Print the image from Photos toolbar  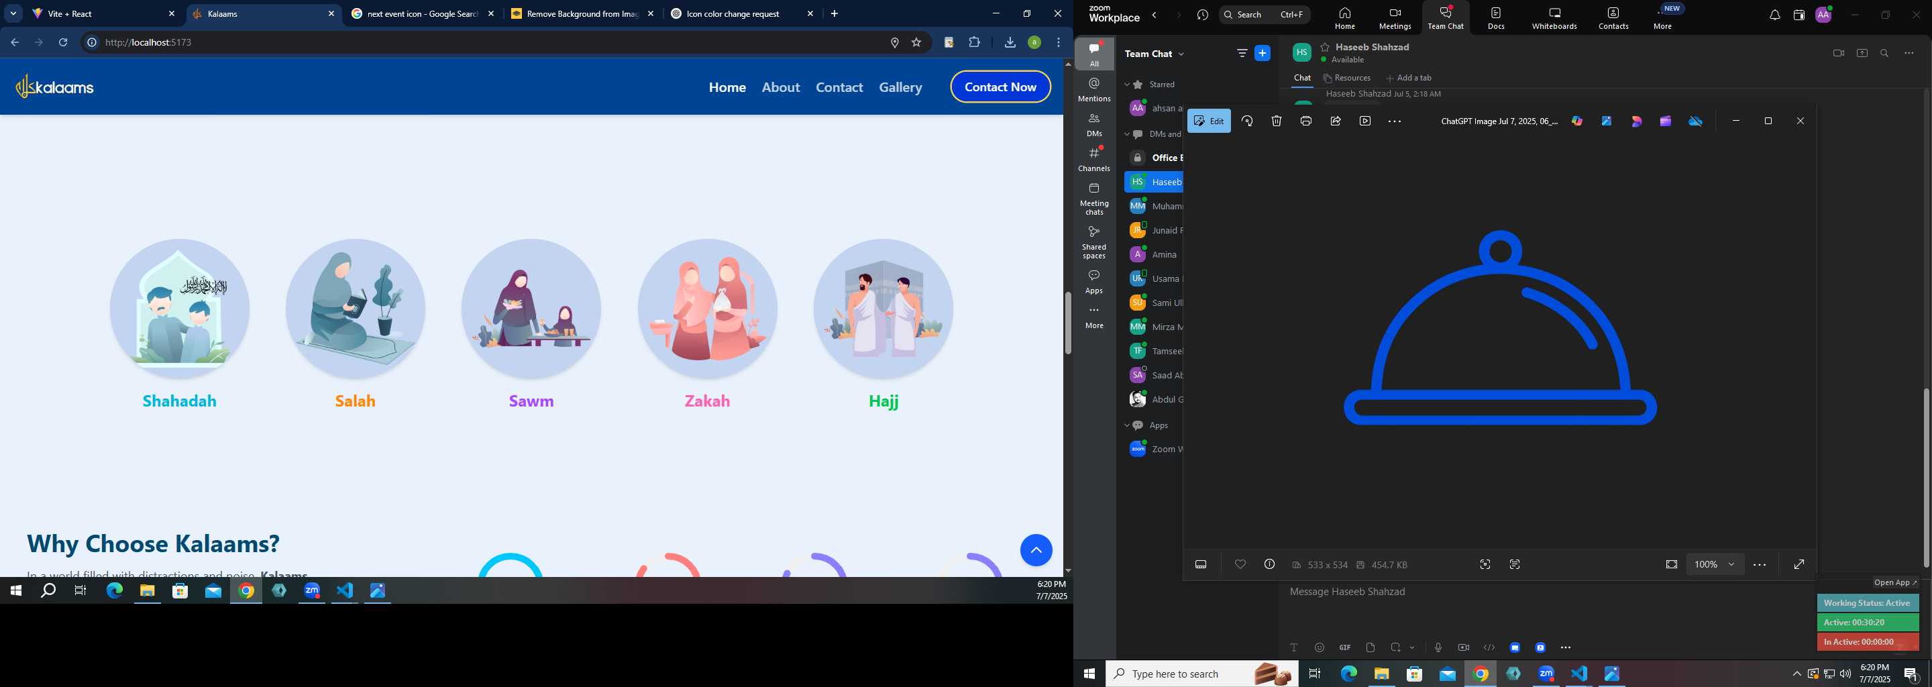pyautogui.click(x=1305, y=121)
